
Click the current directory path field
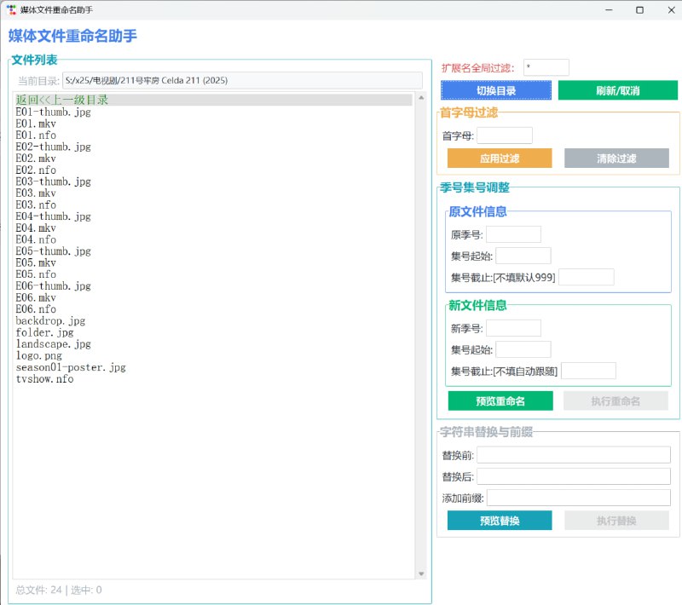click(x=244, y=79)
